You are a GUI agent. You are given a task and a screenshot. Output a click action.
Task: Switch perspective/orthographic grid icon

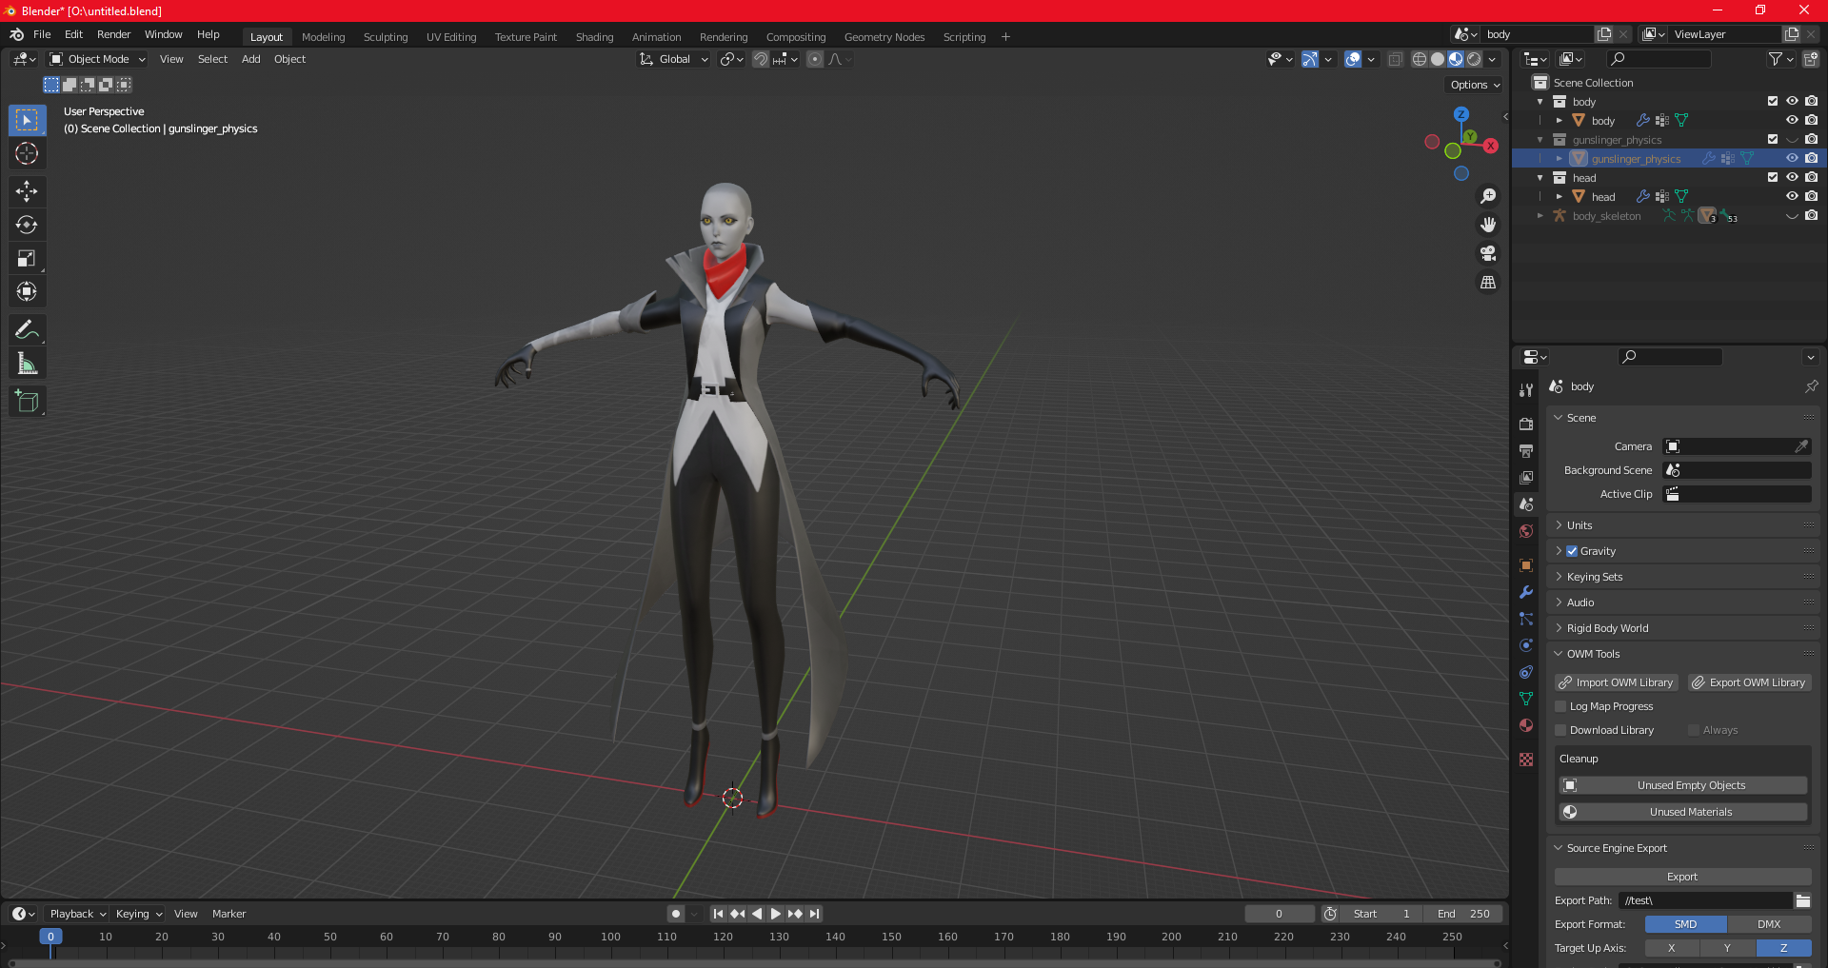pos(1488,283)
